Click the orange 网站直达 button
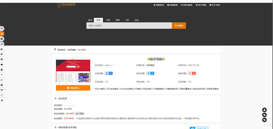Image resolution: width=273 pixels, height=129 pixels. click(x=73, y=88)
